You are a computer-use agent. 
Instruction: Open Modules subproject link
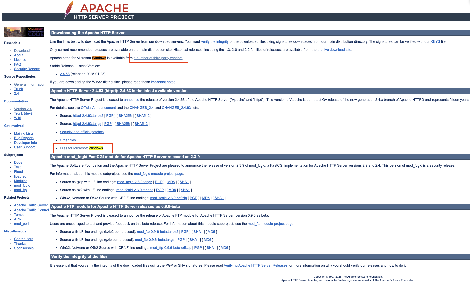pos(21,181)
